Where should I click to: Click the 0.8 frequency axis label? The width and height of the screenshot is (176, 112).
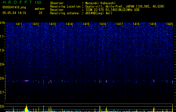point(2,78)
